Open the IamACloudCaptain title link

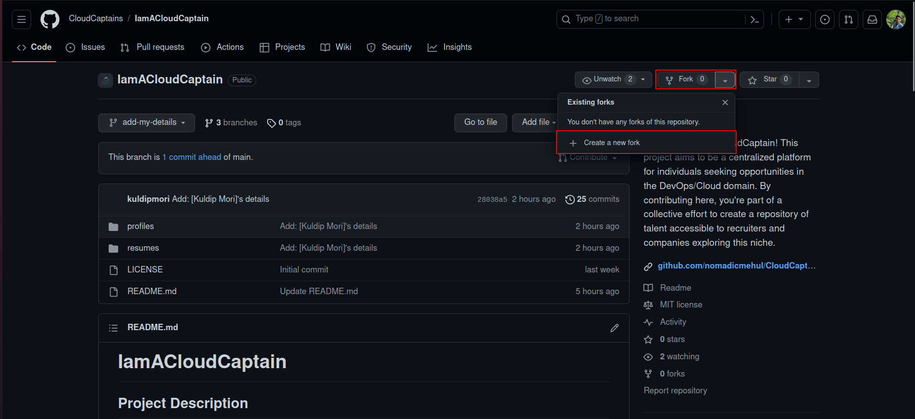pyautogui.click(x=170, y=79)
